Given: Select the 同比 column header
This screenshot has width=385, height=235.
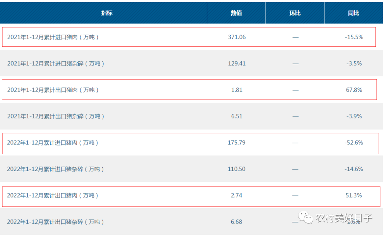Looking at the screenshot, I should tap(354, 13).
